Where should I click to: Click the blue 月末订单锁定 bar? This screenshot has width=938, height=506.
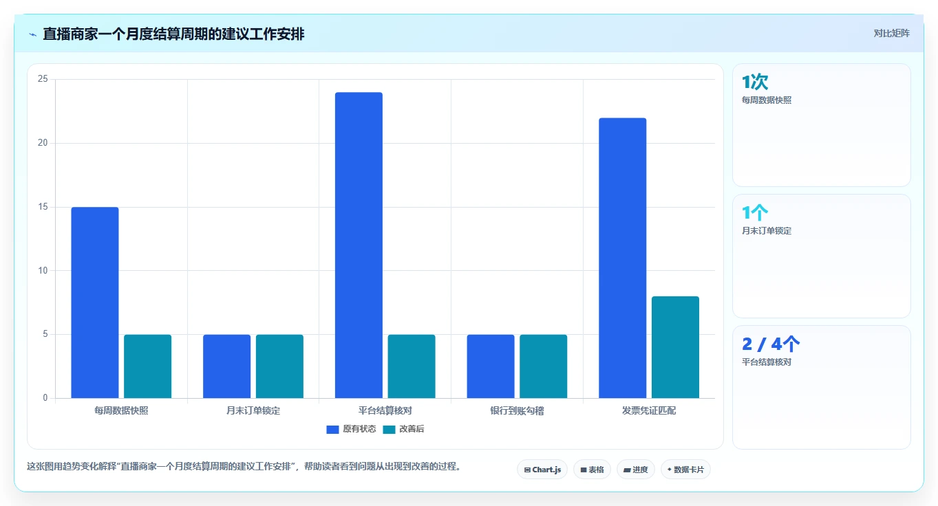tap(226, 366)
